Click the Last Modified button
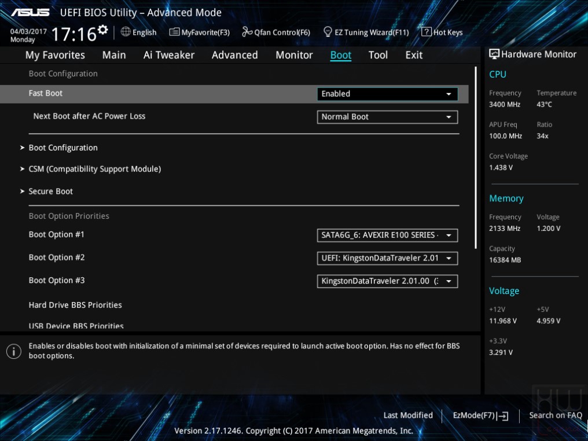Viewport: 588px width, 441px height. (408, 416)
